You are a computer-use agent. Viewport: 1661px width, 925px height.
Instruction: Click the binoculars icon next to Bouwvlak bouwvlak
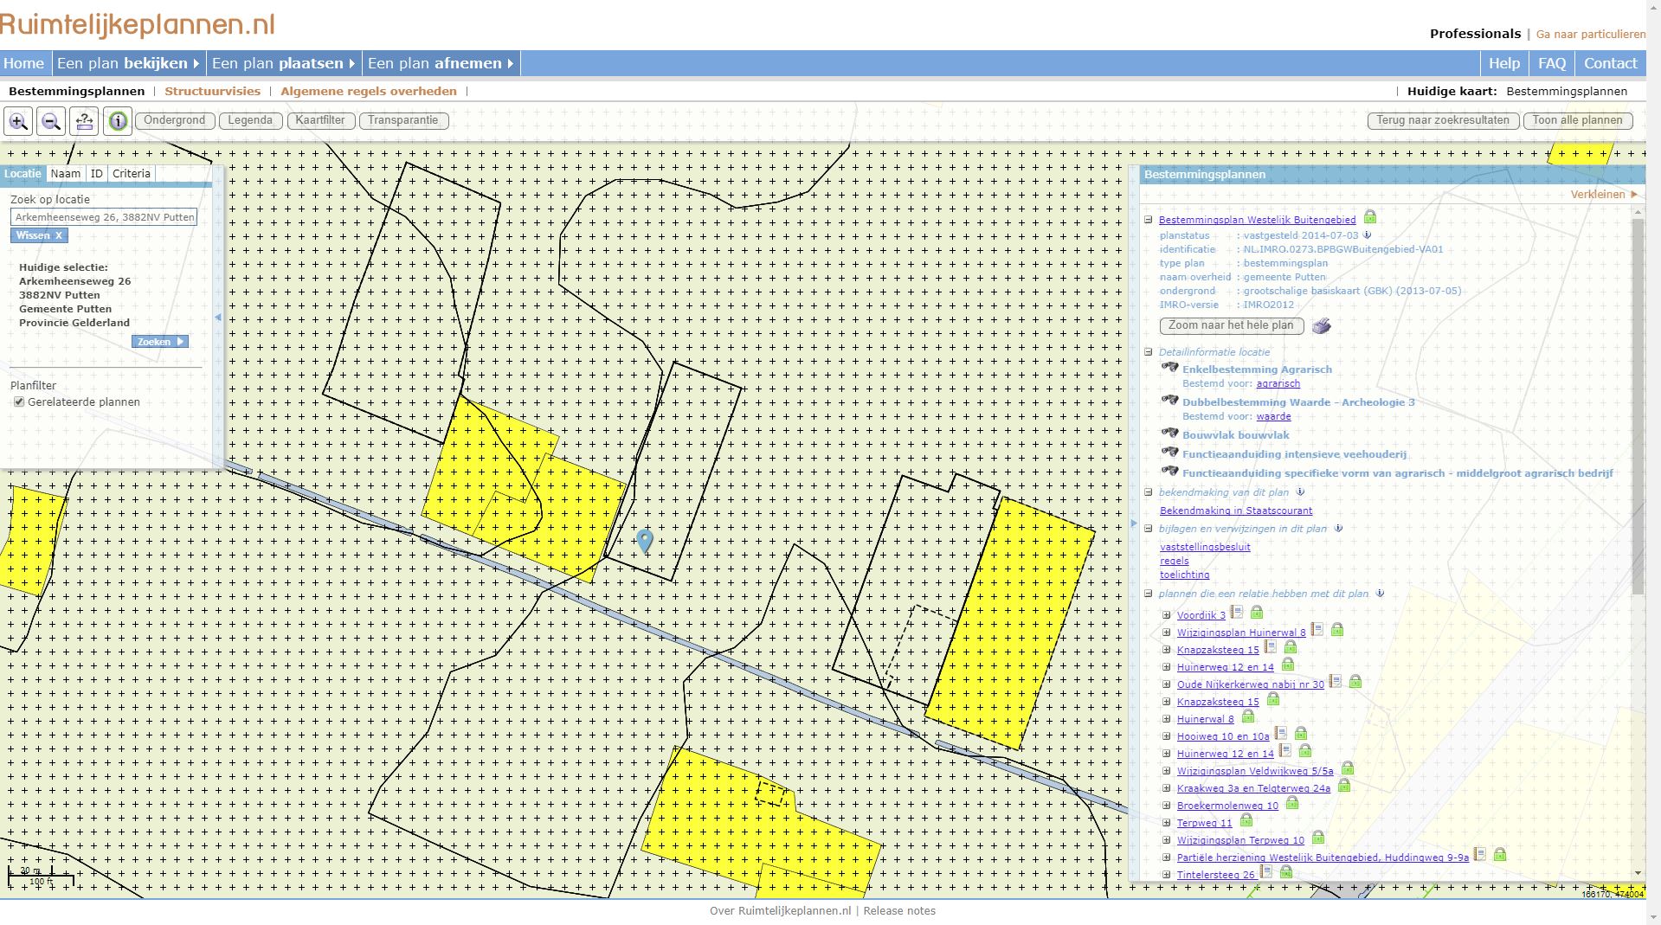[1171, 434]
